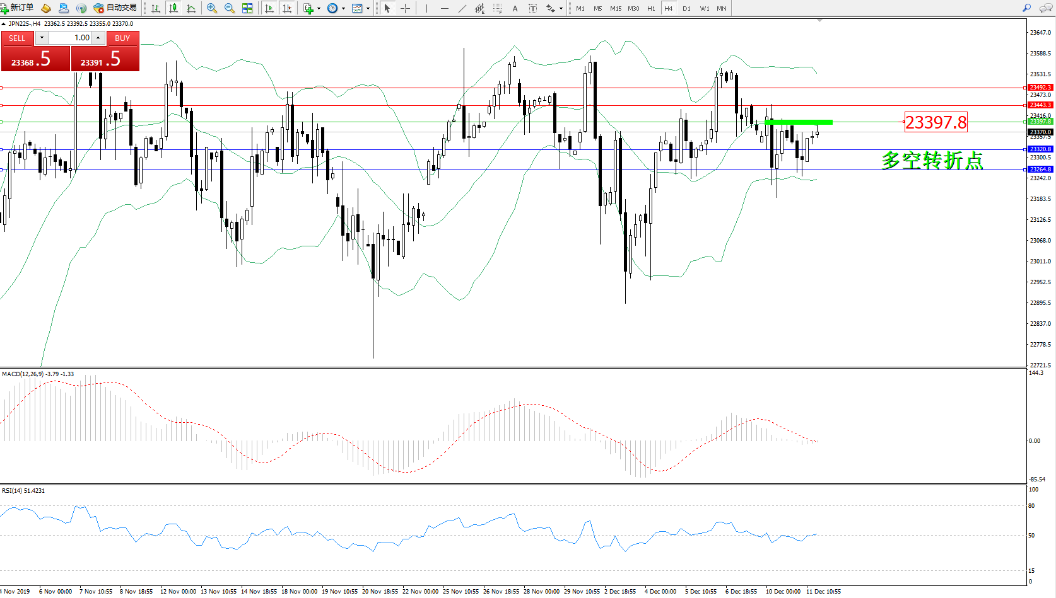
Task: Open the periodicity clock dropdown arrow
Action: [343, 9]
